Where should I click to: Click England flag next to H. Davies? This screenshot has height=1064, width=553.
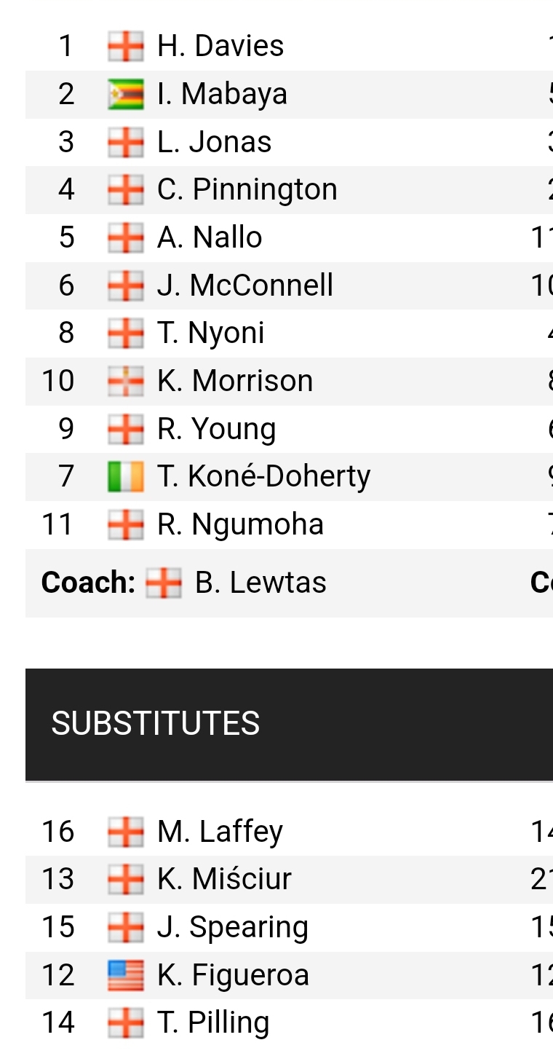pos(125,47)
